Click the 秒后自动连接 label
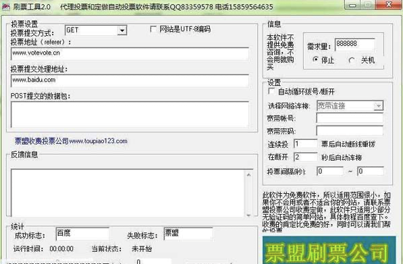This screenshot has height=264, width=403. pos(342,157)
